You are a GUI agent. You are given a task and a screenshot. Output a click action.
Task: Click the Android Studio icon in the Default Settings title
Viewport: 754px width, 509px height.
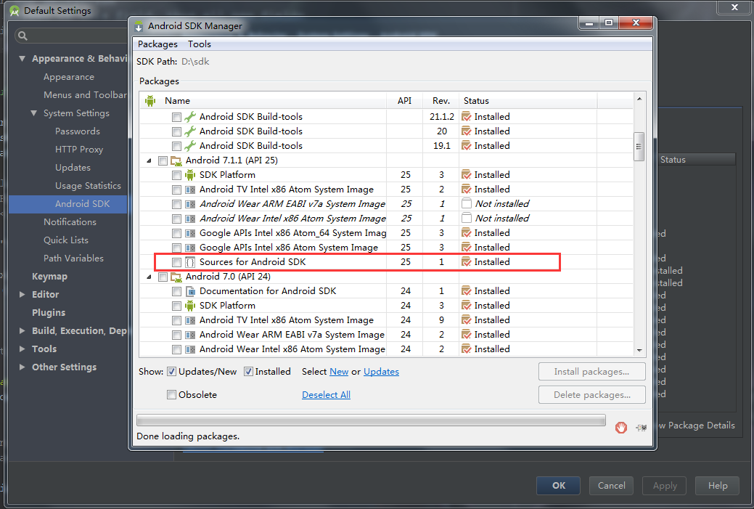coord(15,11)
